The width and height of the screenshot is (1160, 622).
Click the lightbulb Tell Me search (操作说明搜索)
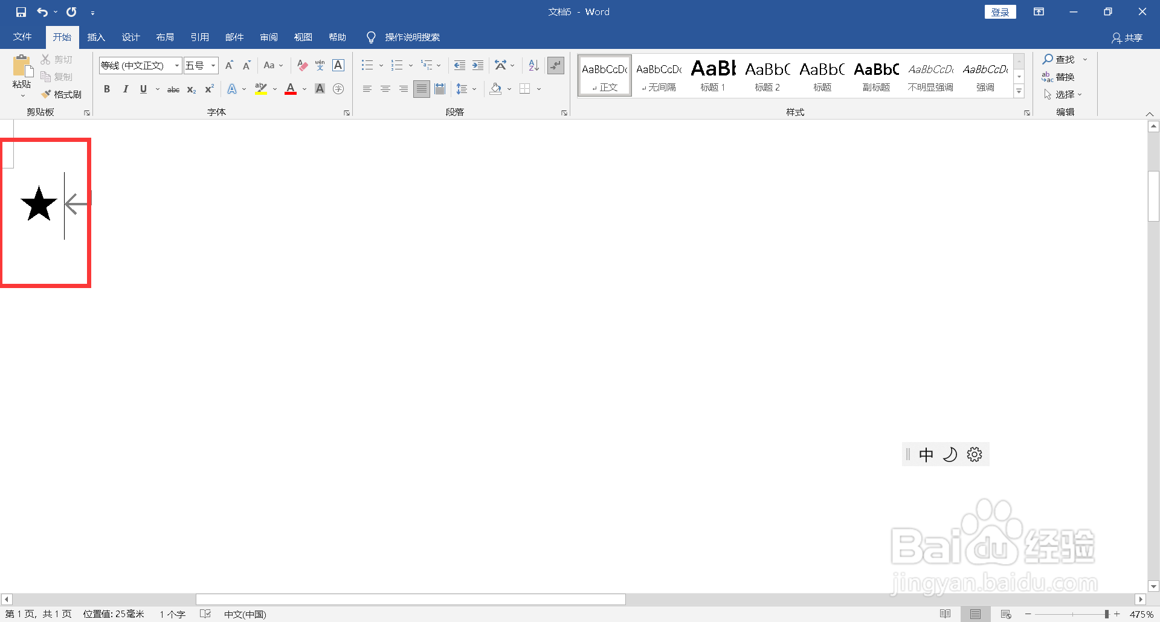tap(404, 37)
